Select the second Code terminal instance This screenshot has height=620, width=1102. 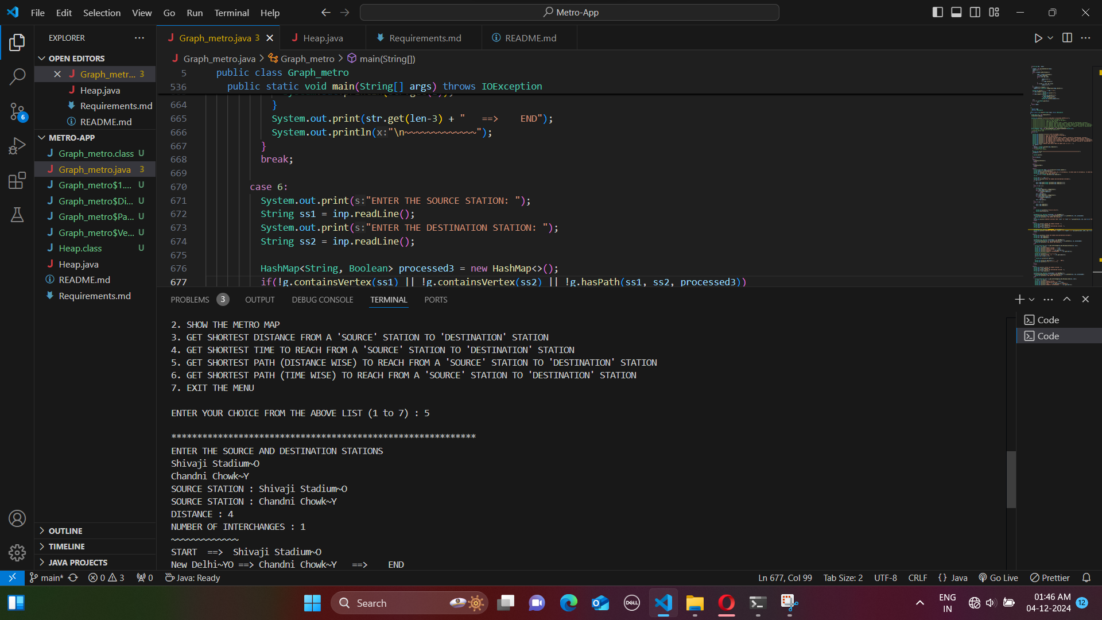(x=1058, y=336)
